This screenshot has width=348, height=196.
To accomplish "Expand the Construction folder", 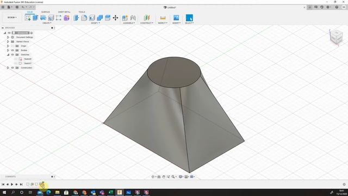I will [8, 68].
